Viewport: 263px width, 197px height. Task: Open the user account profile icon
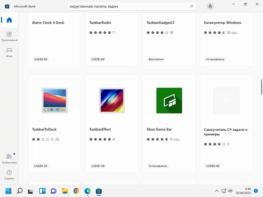click(x=210, y=6)
